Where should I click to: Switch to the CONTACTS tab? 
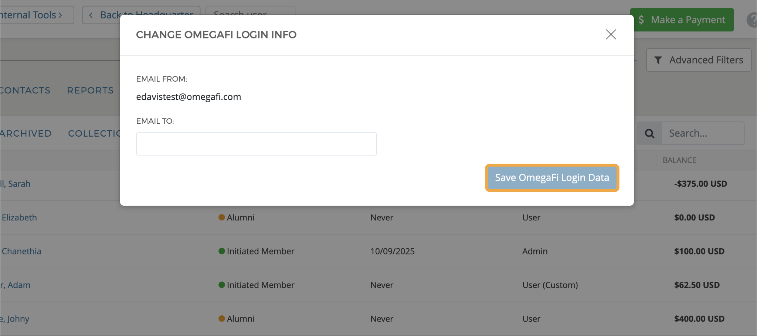25,90
